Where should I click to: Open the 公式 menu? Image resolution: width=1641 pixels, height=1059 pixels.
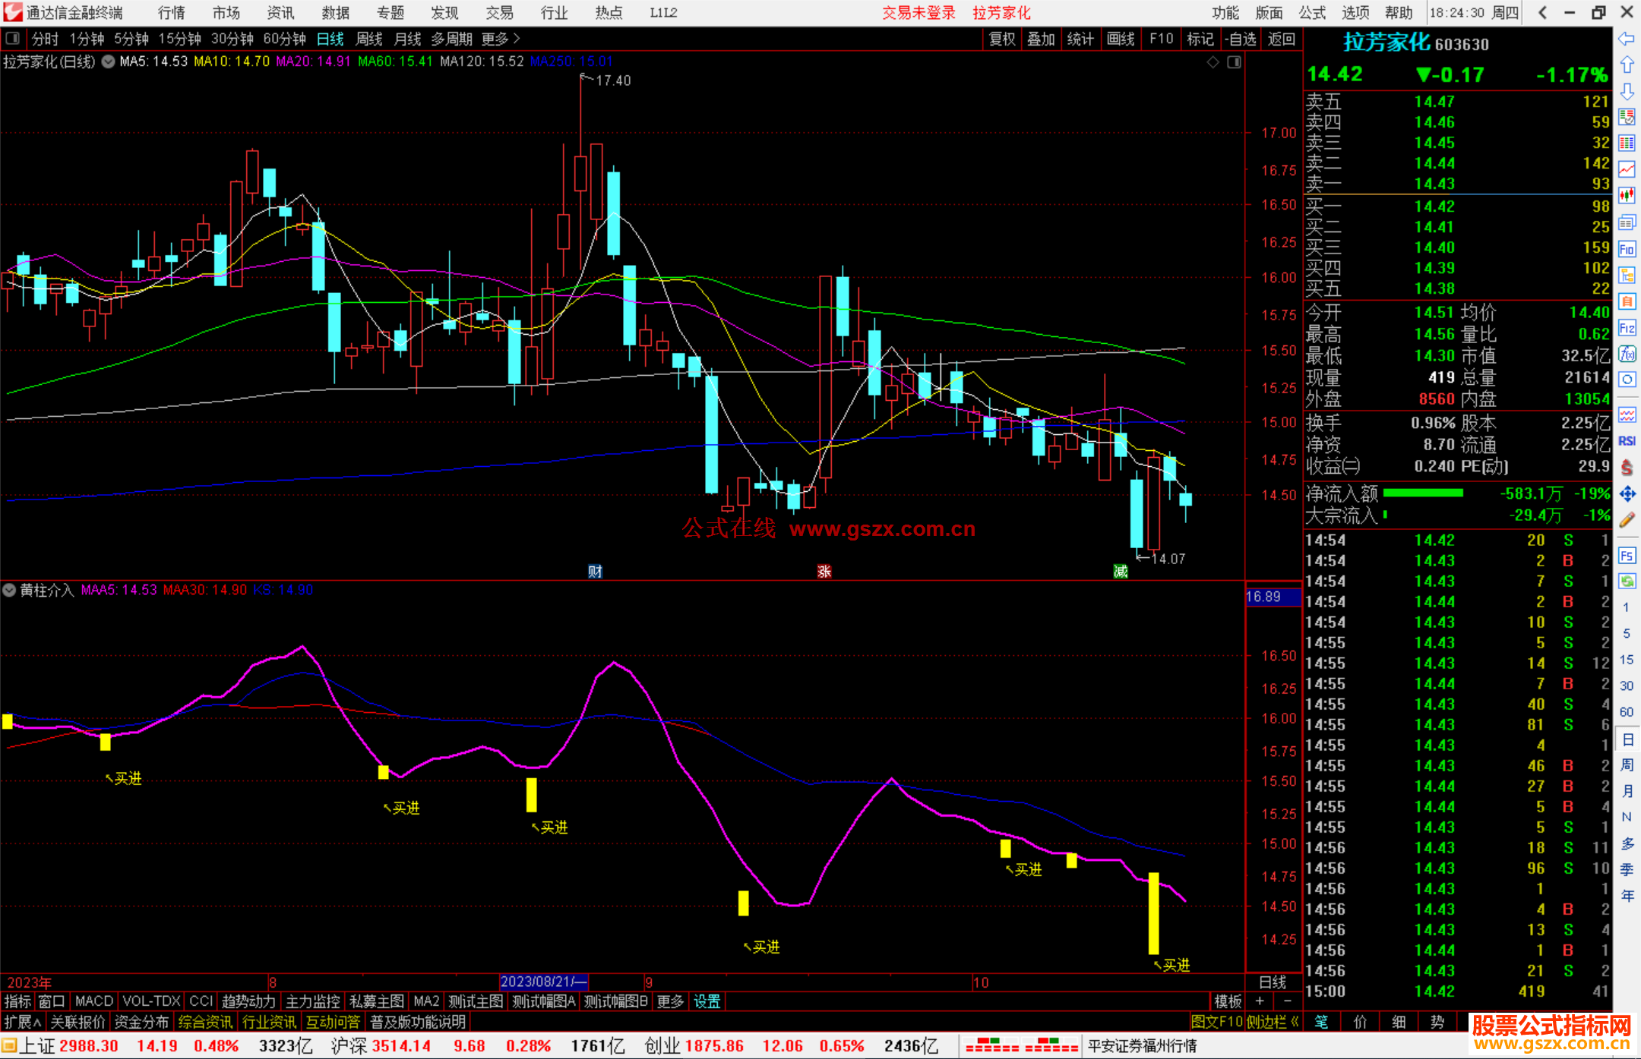[x=1312, y=13]
